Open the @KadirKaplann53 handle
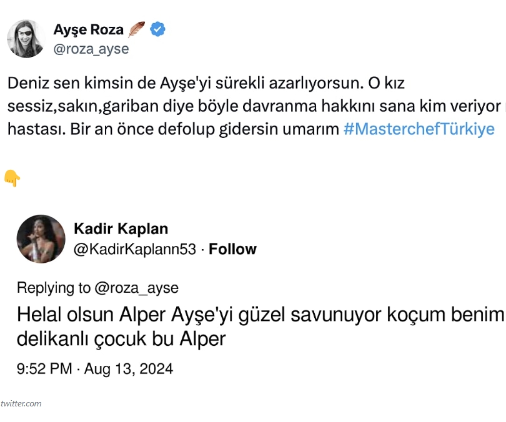Viewport: 506px width, 422px height. point(134,249)
